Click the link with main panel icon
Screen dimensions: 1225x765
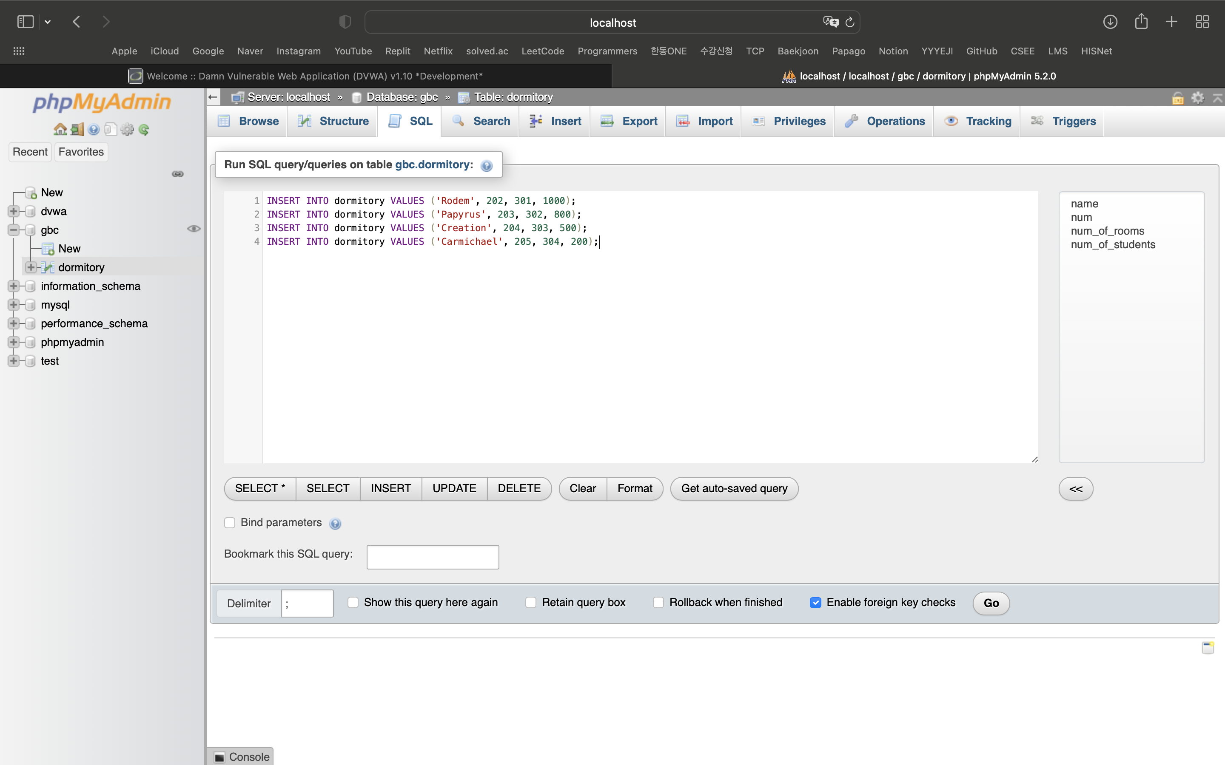pos(178,173)
